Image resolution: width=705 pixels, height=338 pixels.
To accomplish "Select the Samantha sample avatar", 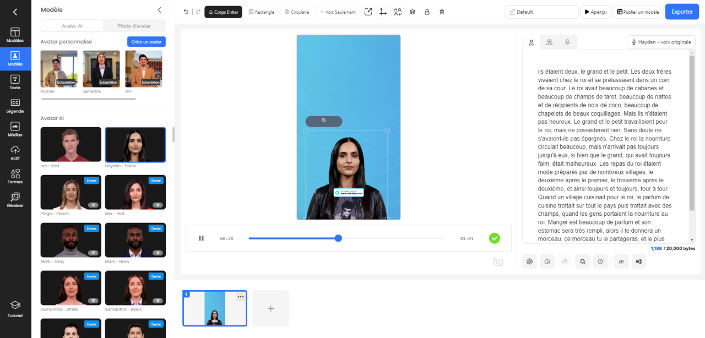I will pos(101,69).
